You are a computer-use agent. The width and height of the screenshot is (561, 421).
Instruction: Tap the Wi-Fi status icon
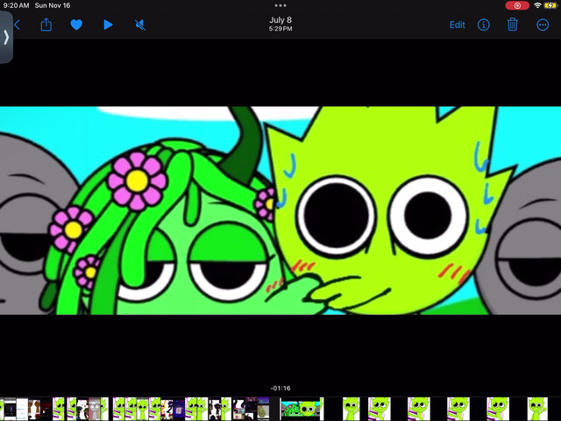pyautogui.click(x=537, y=5)
